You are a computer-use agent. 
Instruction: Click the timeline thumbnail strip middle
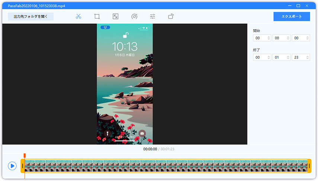(x=166, y=166)
